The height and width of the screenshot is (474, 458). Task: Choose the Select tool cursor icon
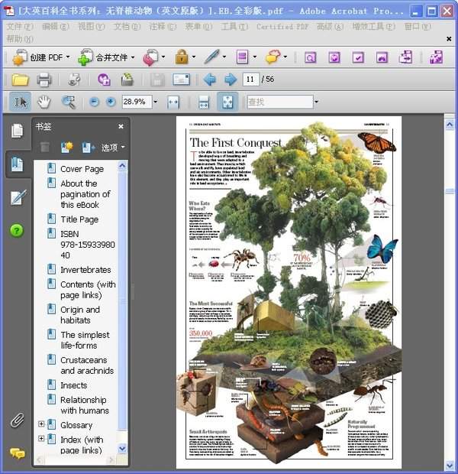pos(20,102)
